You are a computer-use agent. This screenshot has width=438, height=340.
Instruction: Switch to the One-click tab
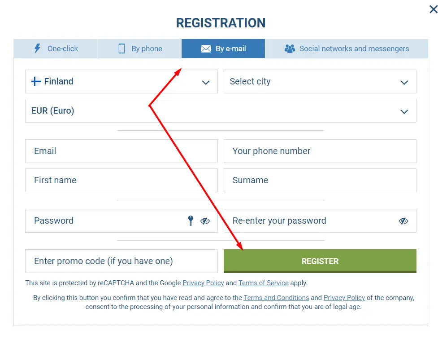pos(56,49)
